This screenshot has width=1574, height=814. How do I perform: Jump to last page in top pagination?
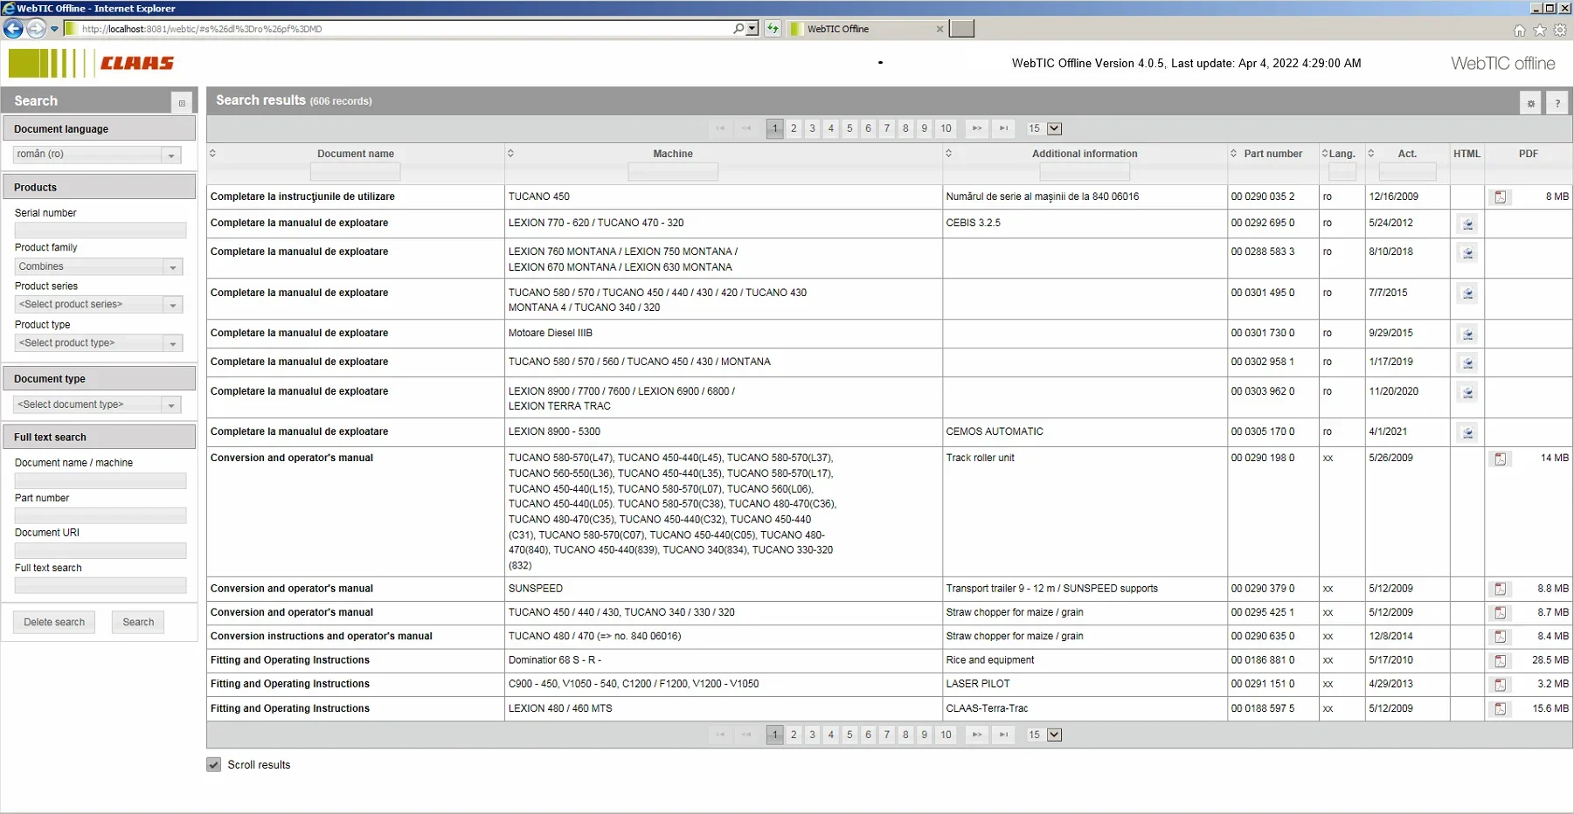tap(1003, 128)
